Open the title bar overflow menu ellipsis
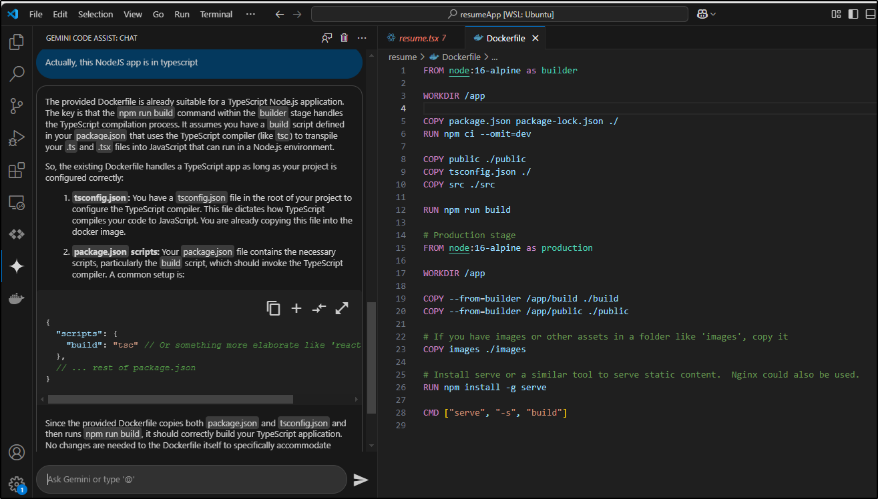This screenshot has height=499, width=878. click(x=250, y=14)
